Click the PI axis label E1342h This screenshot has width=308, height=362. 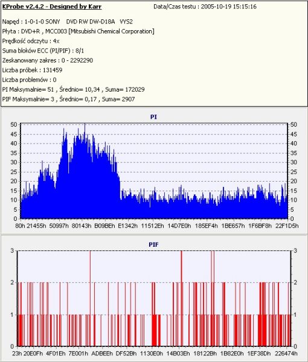(127, 226)
